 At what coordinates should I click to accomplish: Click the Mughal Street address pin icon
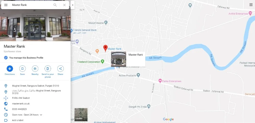(x=6, y=86)
